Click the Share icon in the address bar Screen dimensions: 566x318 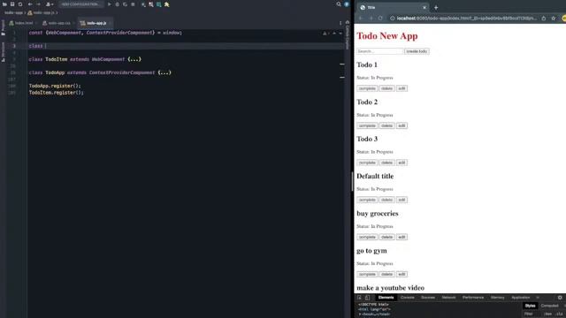(544, 18)
